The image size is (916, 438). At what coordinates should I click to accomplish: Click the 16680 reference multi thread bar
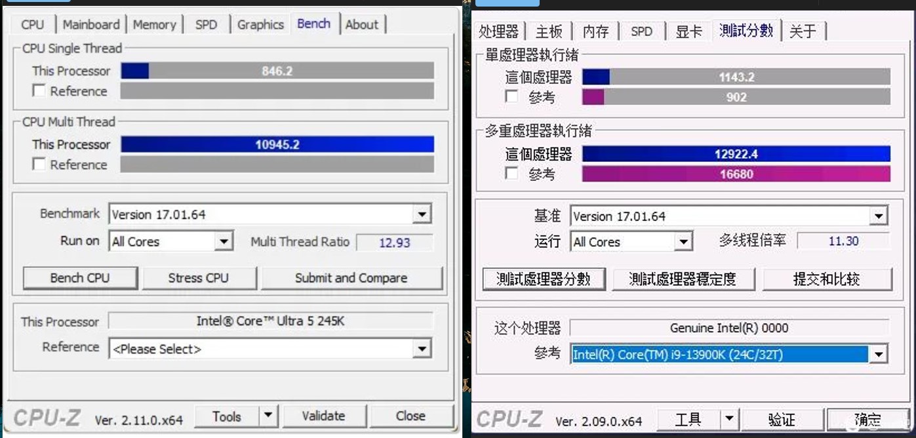click(x=736, y=174)
